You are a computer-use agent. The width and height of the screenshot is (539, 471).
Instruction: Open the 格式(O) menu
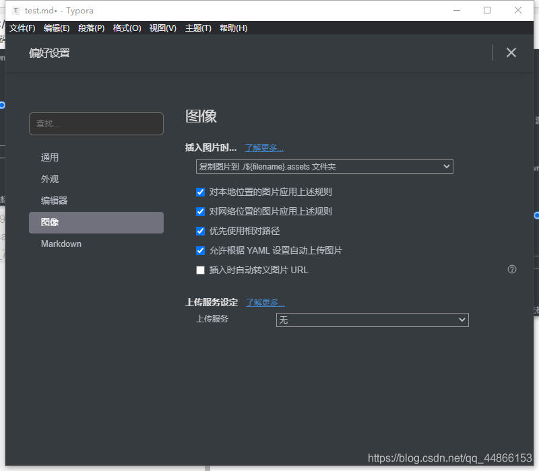click(127, 28)
